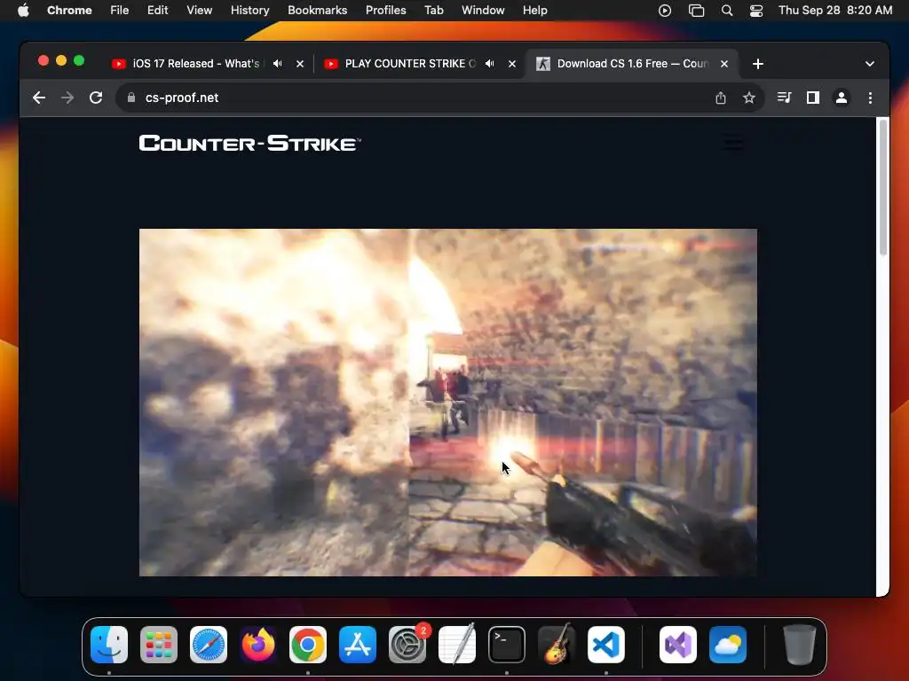Screen dimensions: 909x681
Task: Select the Download CS 1.6 Free tab
Action: (632, 64)
